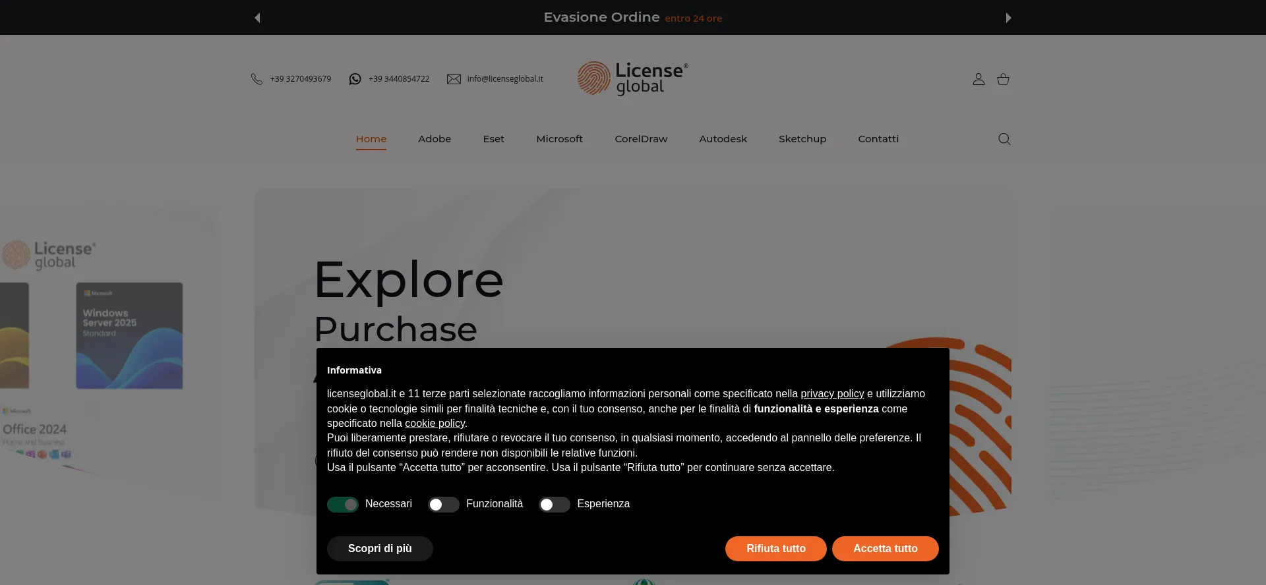Click the Rifiuta tutto button
Screen dimensions: 1266x585
tap(776, 549)
